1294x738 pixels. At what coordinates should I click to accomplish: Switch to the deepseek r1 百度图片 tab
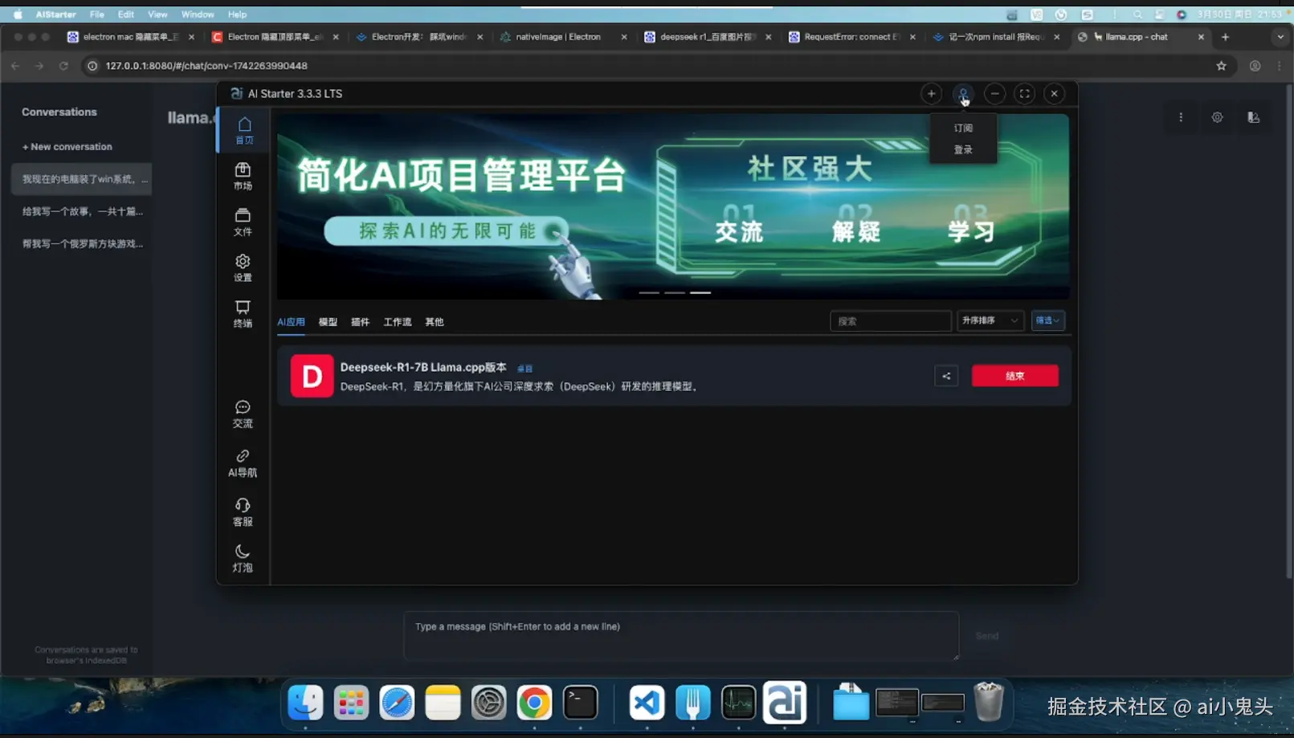707,37
